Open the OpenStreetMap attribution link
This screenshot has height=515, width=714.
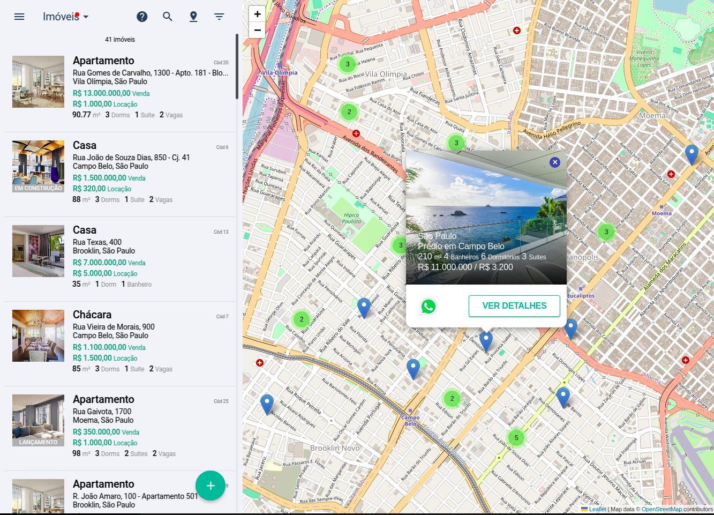(x=662, y=509)
